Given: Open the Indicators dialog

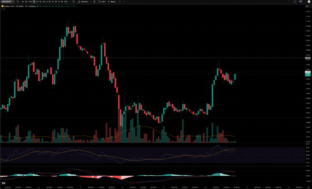Looking at the screenshot, I should click(x=83, y=1).
